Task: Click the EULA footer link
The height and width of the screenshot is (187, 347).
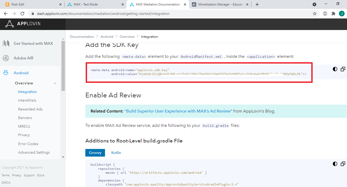Action: 41,175
